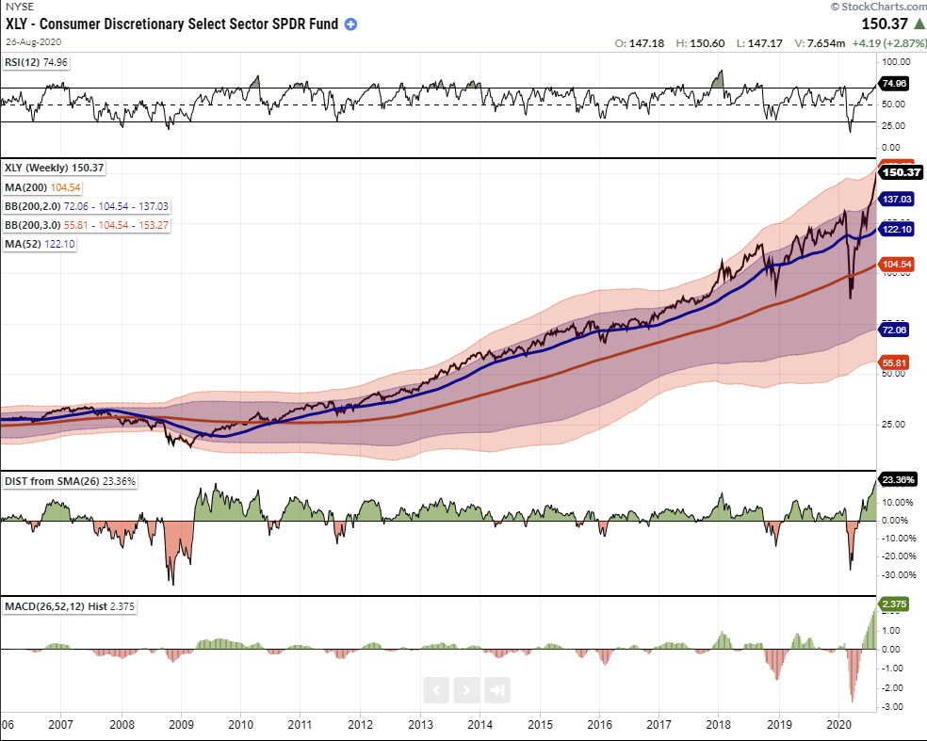Click the -30.00% distance scale label
927x741 pixels.
(900, 575)
